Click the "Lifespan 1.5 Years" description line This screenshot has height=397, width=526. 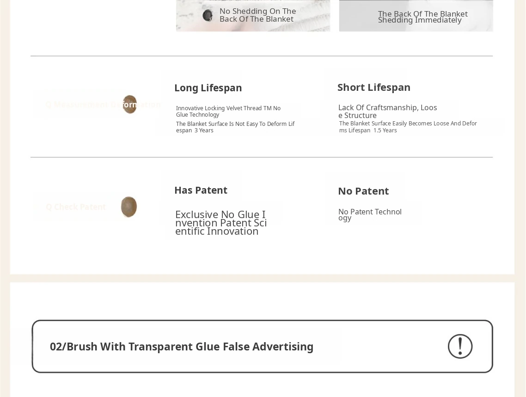[x=408, y=127]
